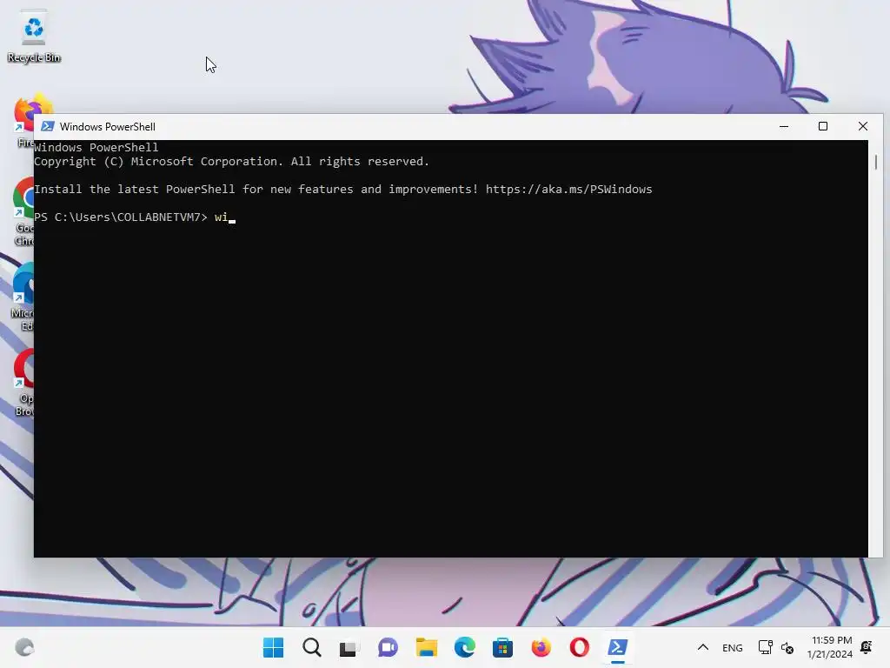890x668 pixels.
Task: Launch Chat from the taskbar
Action: pos(388,647)
